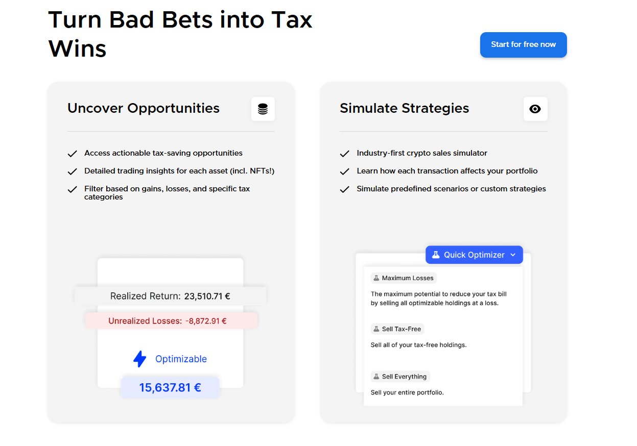Click checkmark beside Industry-first crypto sales simulator
Viewport: 637px width, 446px height.
[345, 154]
